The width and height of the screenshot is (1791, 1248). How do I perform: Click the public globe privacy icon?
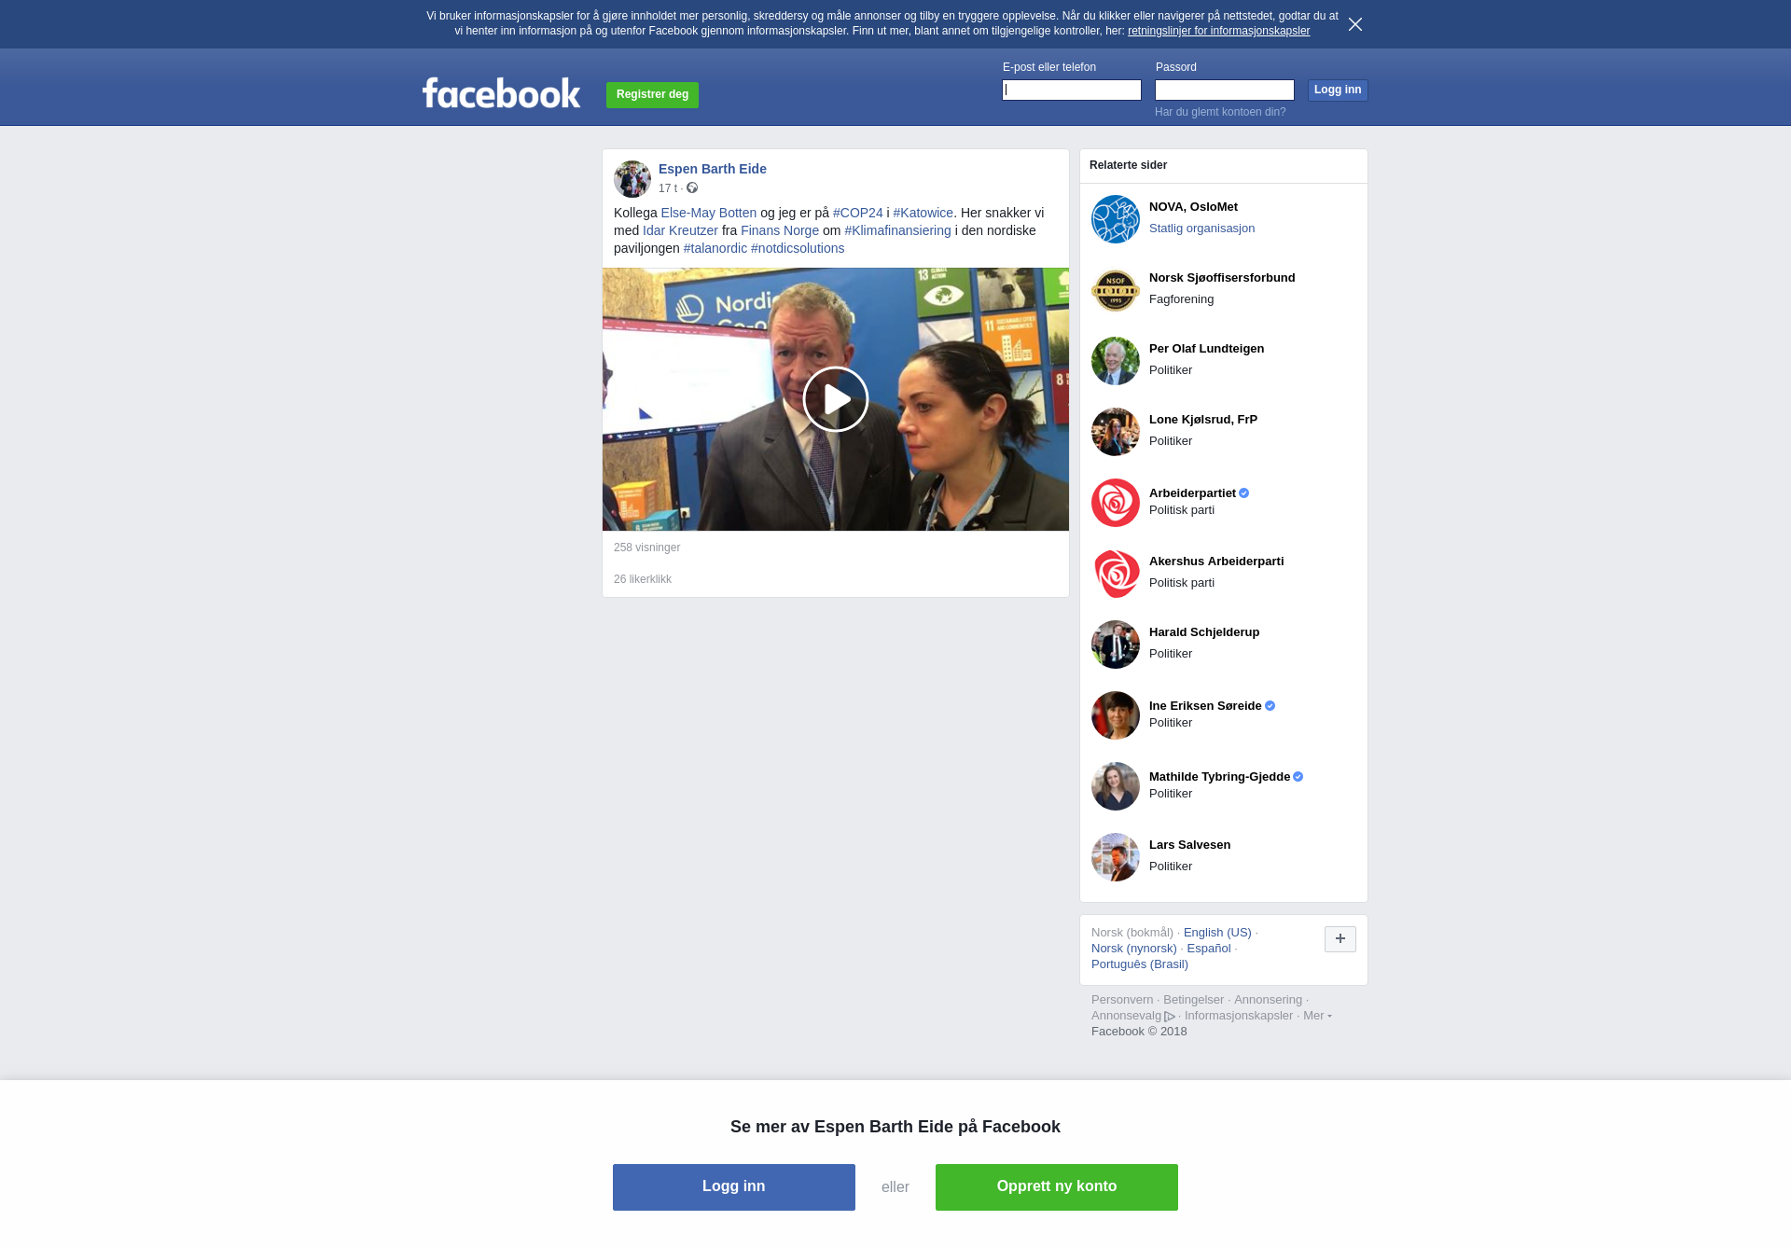pos(692,187)
